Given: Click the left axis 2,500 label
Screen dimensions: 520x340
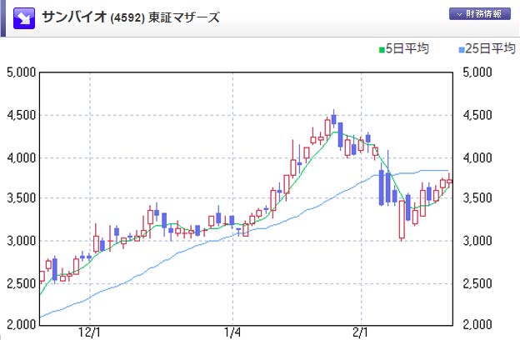Looking at the screenshot, I should coord(21,283).
